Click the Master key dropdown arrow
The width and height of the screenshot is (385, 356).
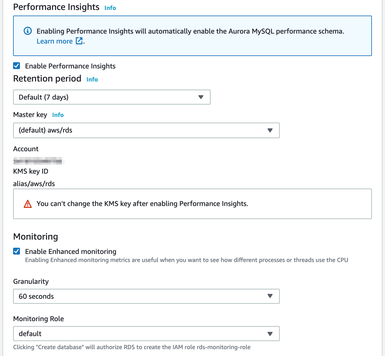point(270,130)
